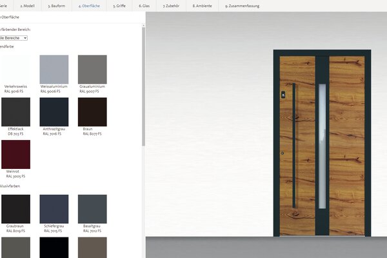The width and height of the screenshot is (387, 258).
Task: Select the Schiefergrau RAL 7015 color
Action: coord(54,209)
